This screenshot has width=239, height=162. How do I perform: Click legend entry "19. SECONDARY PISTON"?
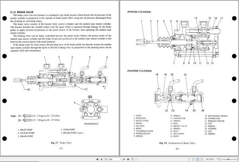click(x=216, y=116)
